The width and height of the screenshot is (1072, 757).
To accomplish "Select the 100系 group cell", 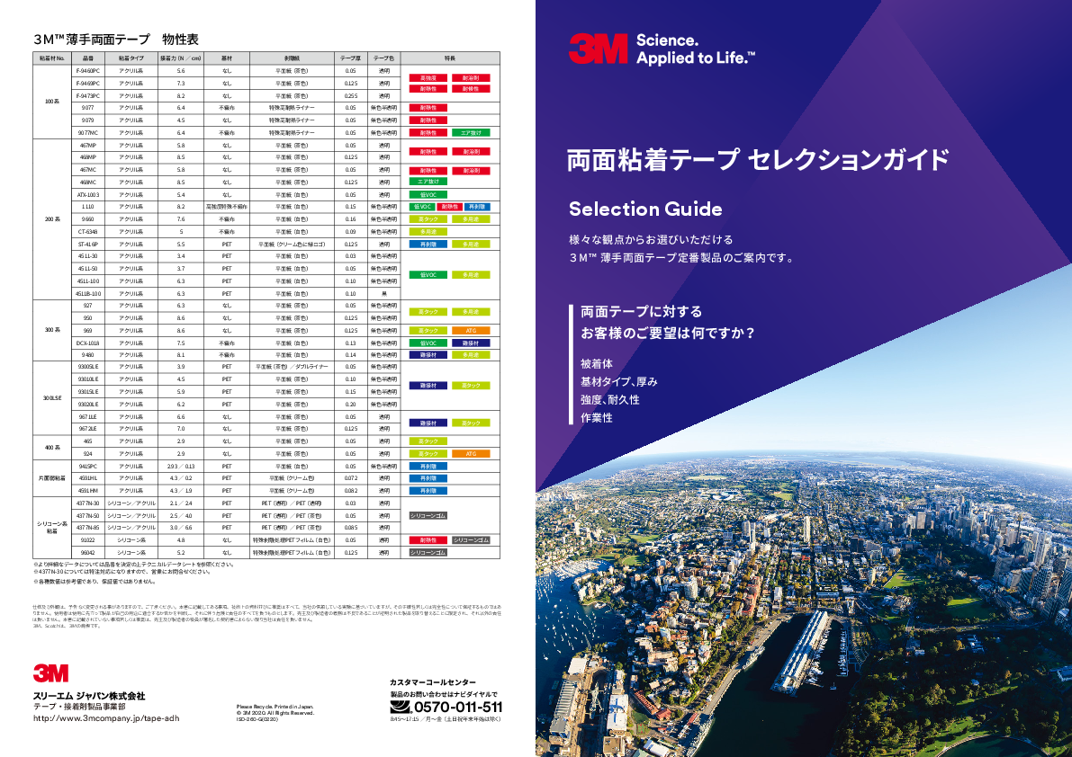I will pyautogui.click(x=52, y=102).
